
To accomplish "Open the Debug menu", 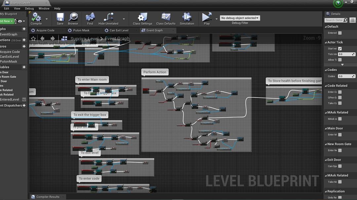I will click(x=29, y=8).
